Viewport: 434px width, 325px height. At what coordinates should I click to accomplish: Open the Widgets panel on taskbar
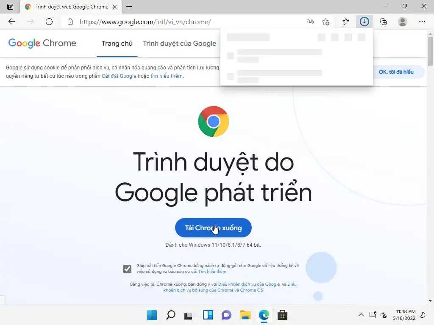point(208,315)
